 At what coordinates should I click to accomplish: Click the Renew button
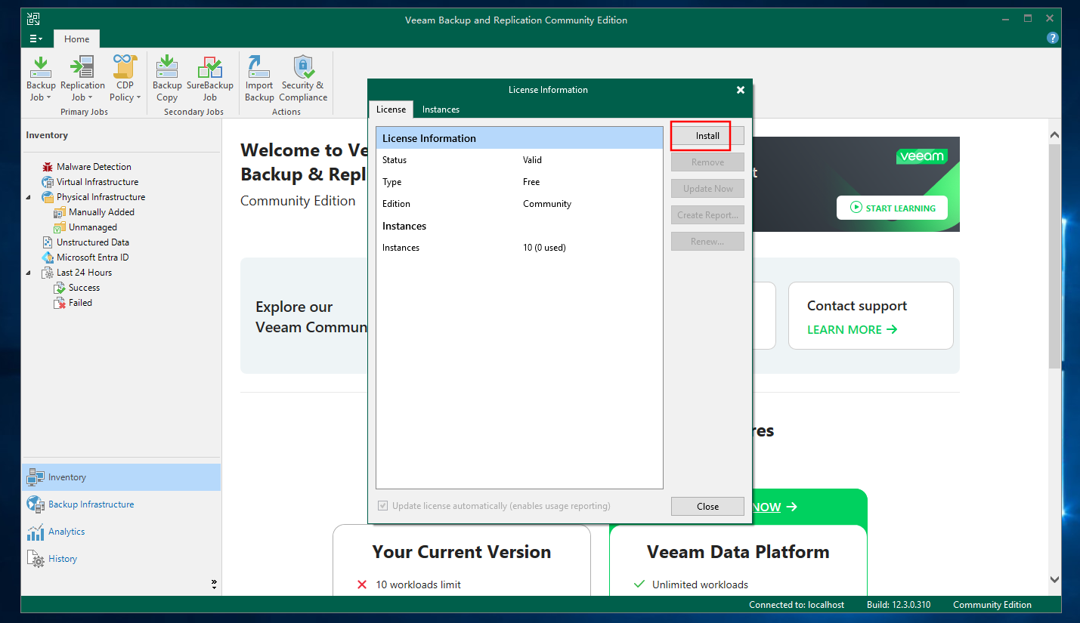tap(707, 242)
